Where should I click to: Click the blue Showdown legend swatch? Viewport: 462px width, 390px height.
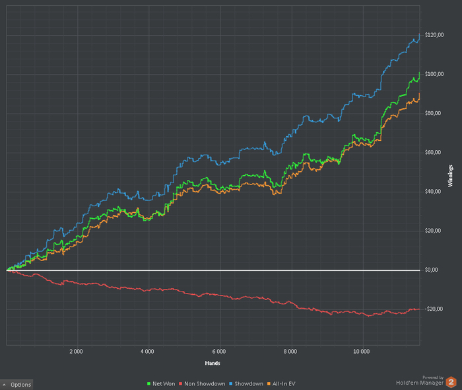(231, 384)
